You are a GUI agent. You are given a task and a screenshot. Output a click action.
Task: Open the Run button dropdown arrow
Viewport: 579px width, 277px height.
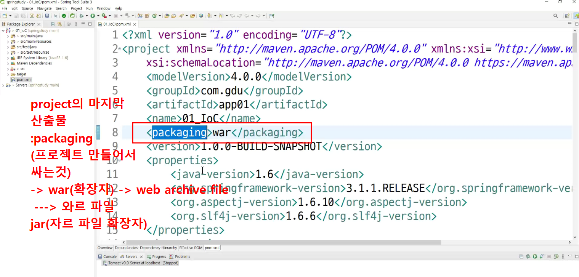[x=98, y=16]
